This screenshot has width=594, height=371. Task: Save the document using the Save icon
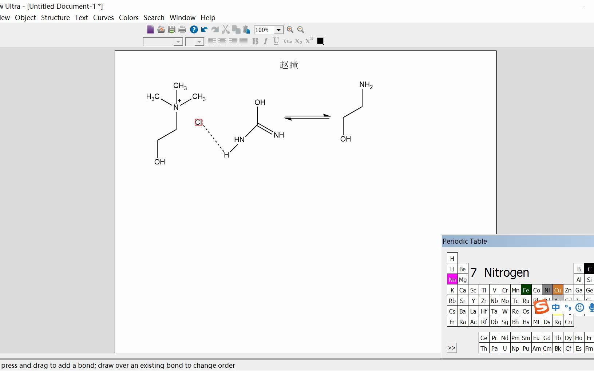[171, 30]
